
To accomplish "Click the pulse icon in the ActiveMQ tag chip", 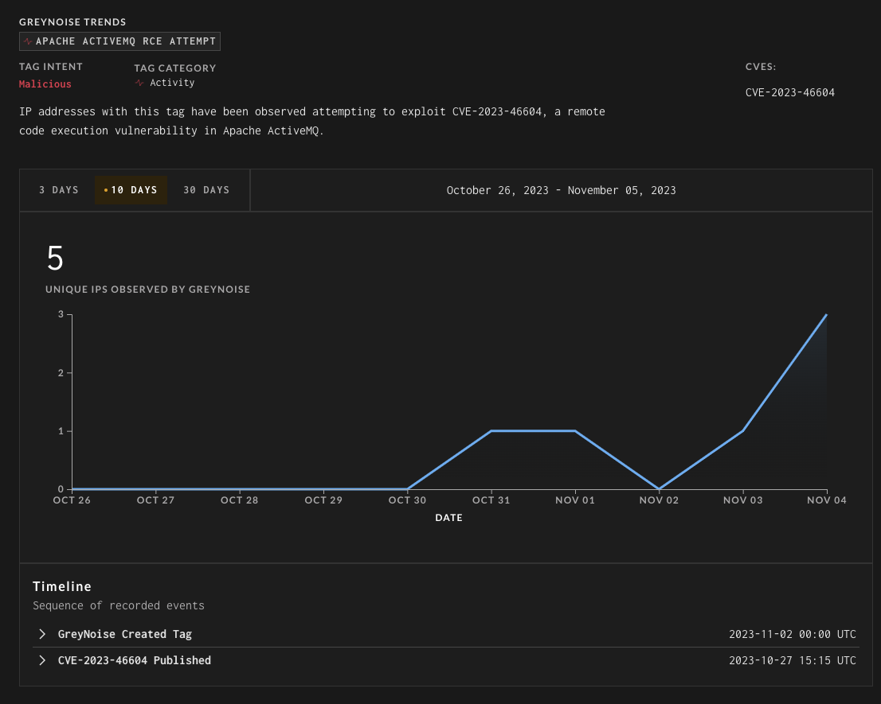I will pos(28,41).
